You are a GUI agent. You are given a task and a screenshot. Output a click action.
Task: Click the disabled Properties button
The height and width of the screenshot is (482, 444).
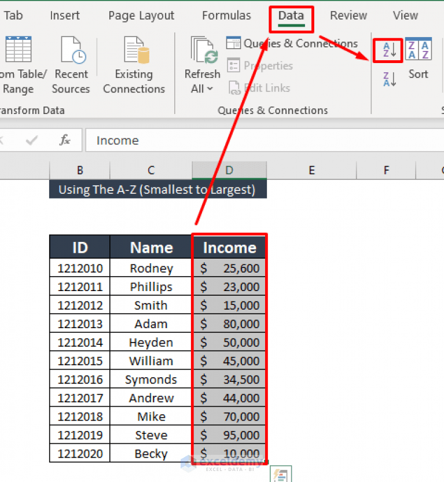260,65
